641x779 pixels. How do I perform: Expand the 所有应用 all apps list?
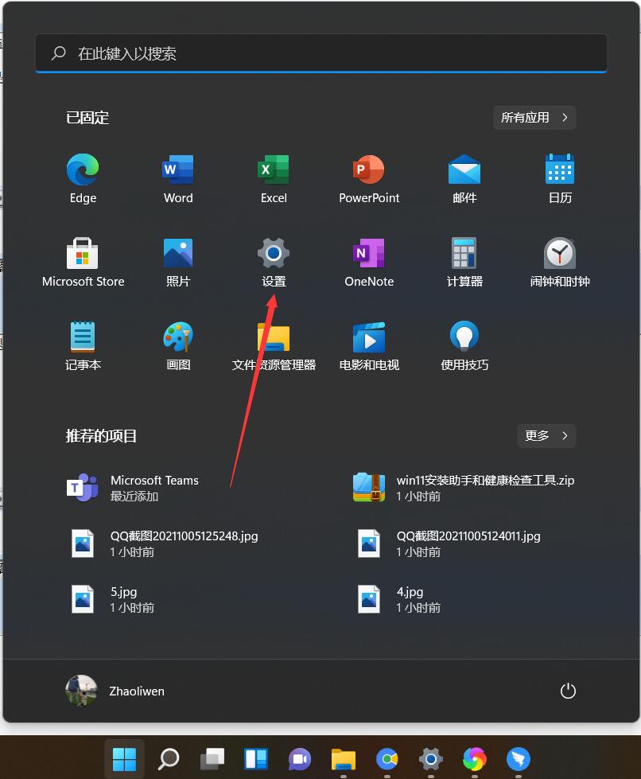pyautogui.click(x=534, y=117)
